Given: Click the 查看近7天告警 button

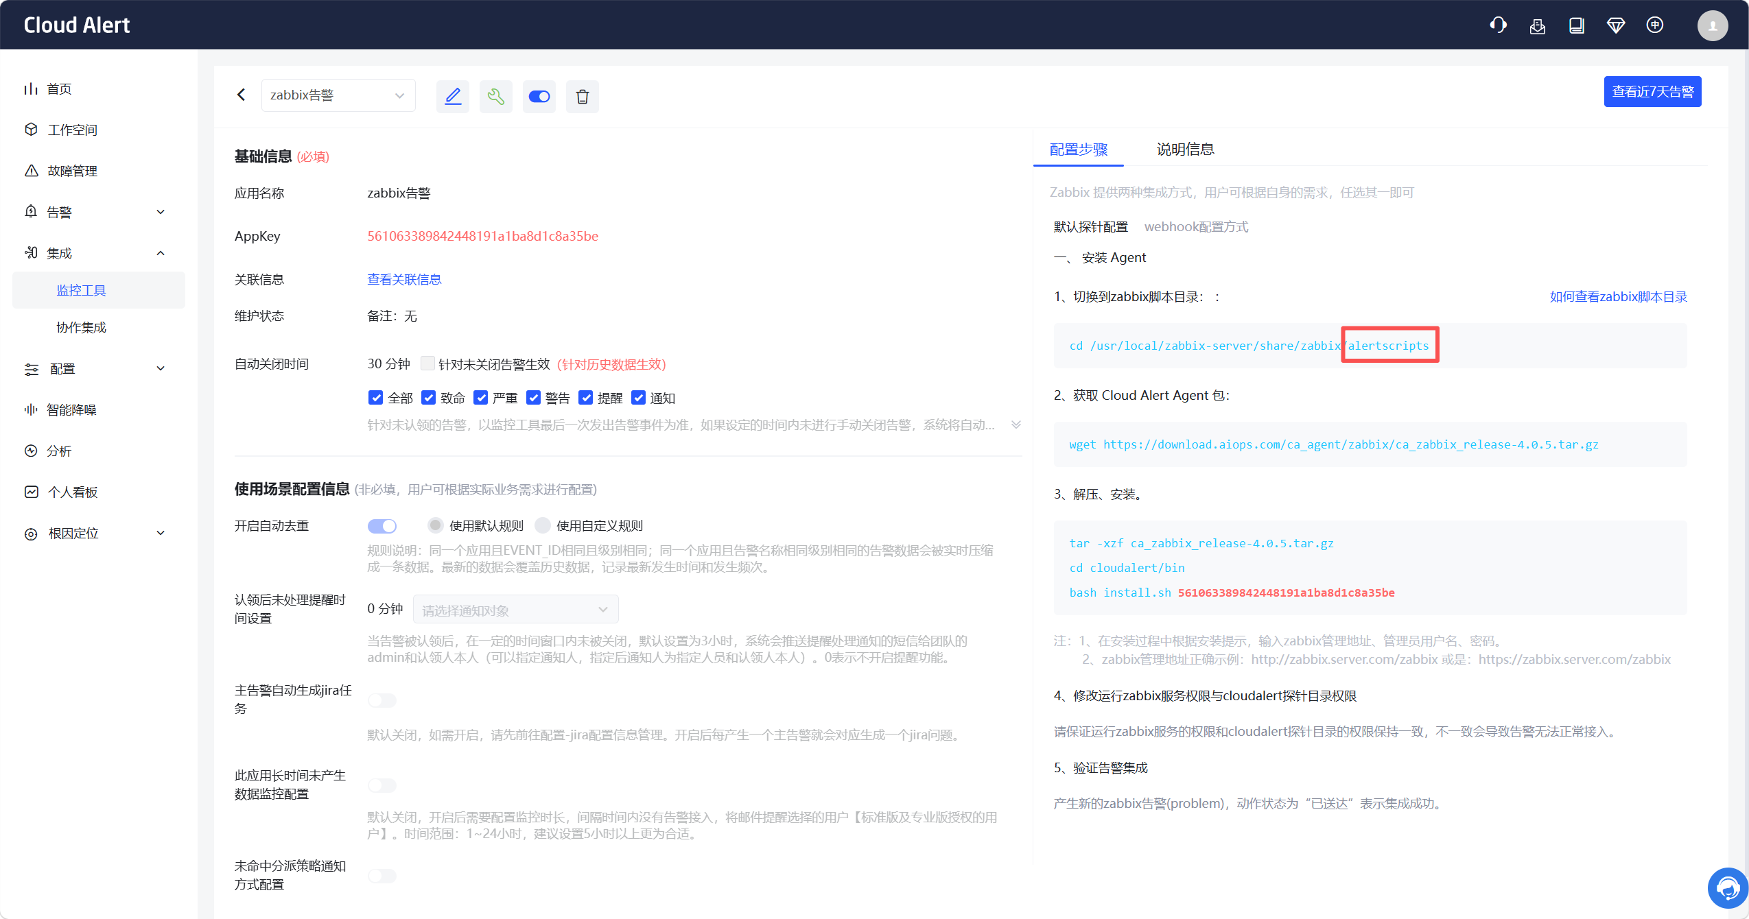Looking at the screenshot, I should [x=1652, y=92].
